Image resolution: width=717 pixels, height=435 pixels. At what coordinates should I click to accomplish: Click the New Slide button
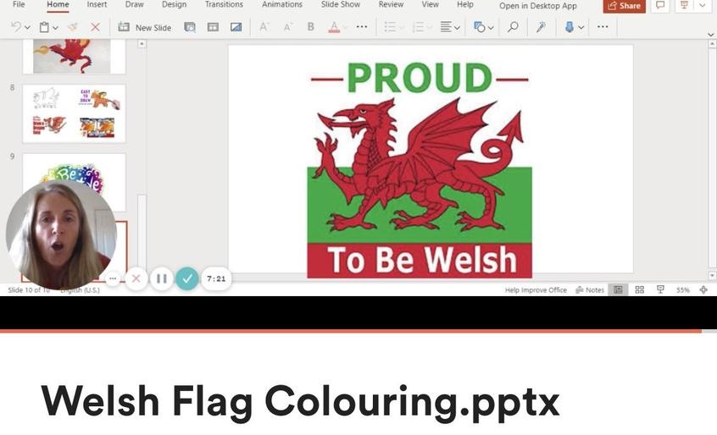pyautogui.click(x=144, y=27)
